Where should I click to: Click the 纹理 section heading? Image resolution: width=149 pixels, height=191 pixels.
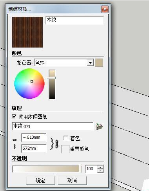point(16,108)
